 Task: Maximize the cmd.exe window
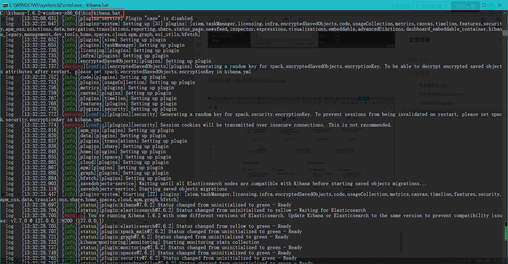484,5
